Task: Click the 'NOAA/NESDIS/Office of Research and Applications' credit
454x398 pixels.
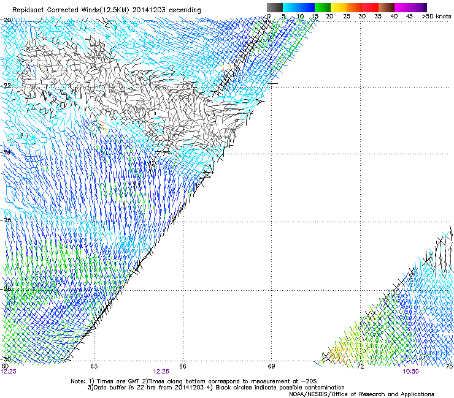Action: 361,394
